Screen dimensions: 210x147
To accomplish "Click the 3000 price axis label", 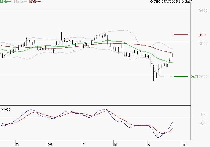I will 203,44.
